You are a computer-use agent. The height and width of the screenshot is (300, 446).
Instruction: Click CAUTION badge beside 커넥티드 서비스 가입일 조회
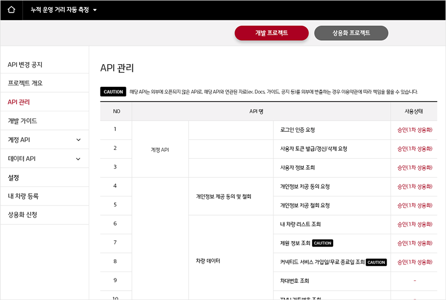click(376, 262)
